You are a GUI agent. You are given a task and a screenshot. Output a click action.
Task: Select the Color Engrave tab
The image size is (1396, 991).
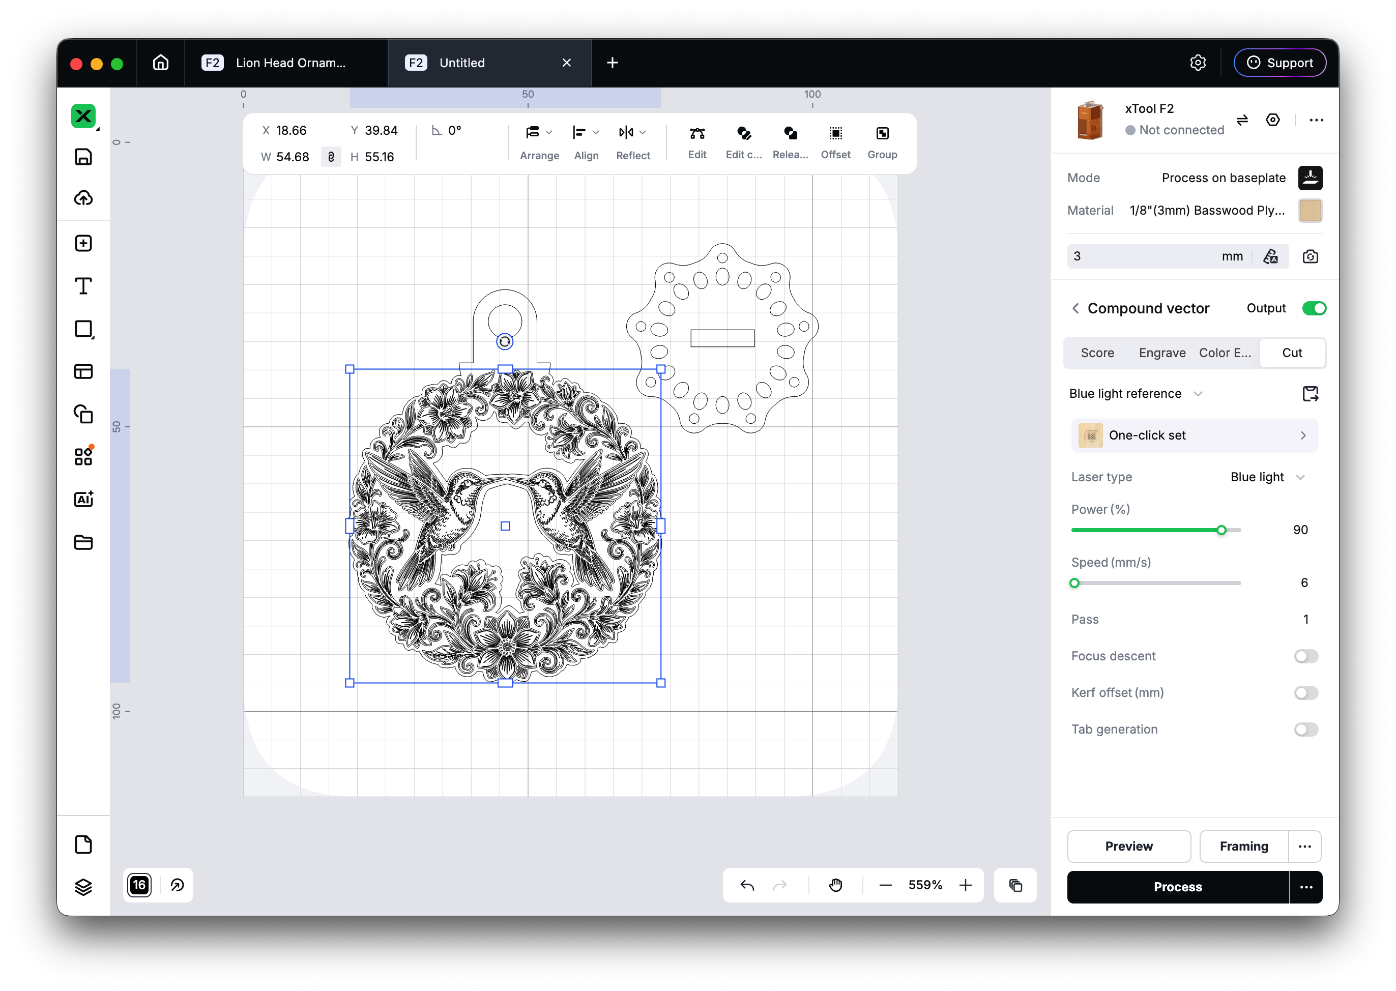click(x=1225, y=353)
